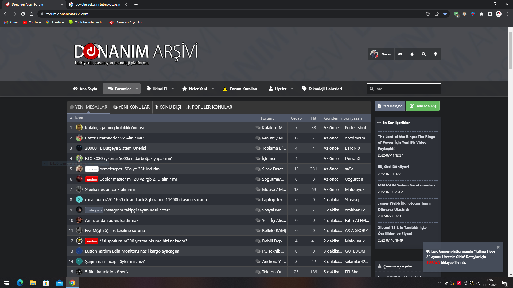The image size is (513, 288).
Task: Reload the page in Chrome
Action: click(23, 14)
